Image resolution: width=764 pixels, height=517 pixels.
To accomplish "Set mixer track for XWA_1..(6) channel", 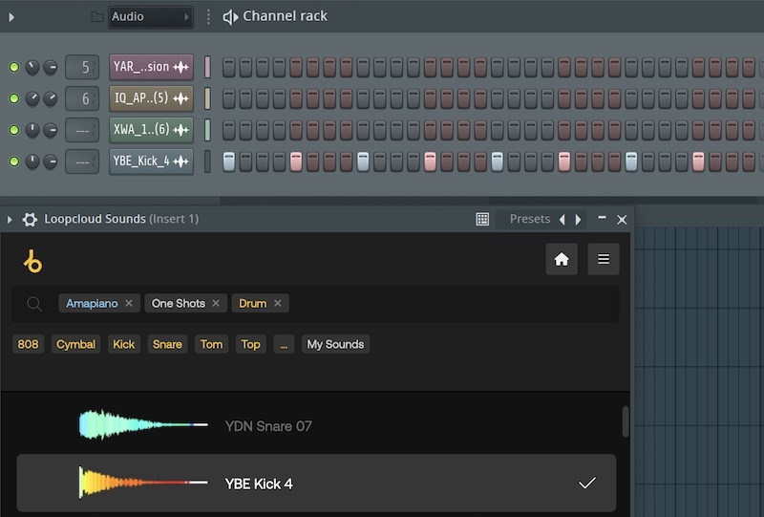I will (82, 130).
